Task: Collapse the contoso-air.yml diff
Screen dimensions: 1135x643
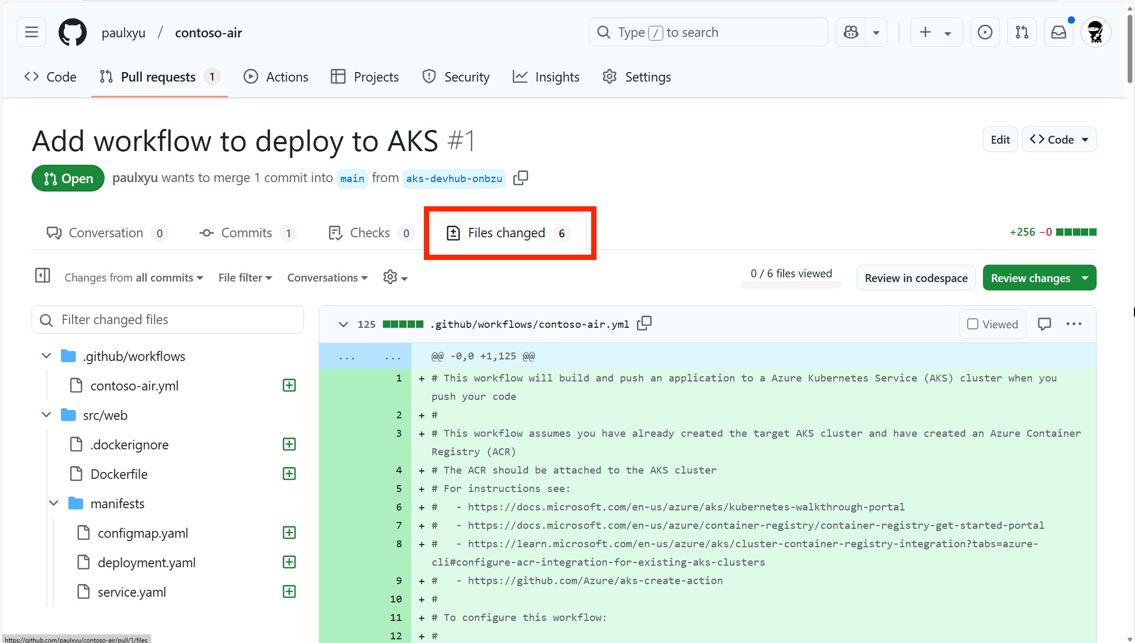Action: (x=343, y=324)
